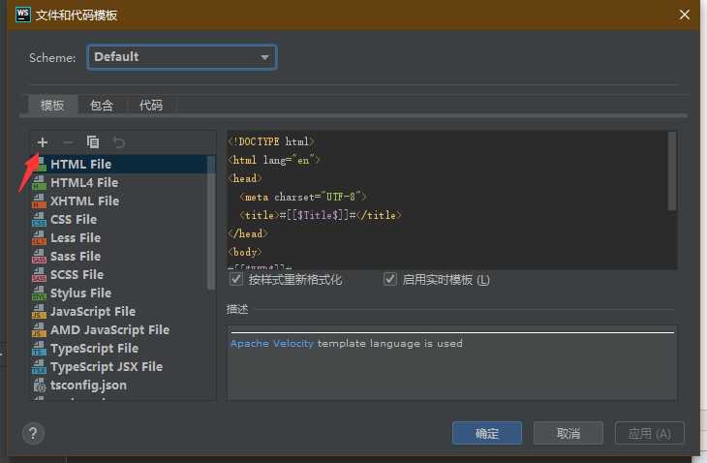
Task: Click the reset to default undo icon
Action: pyautogui.click(x=119, y=142)
